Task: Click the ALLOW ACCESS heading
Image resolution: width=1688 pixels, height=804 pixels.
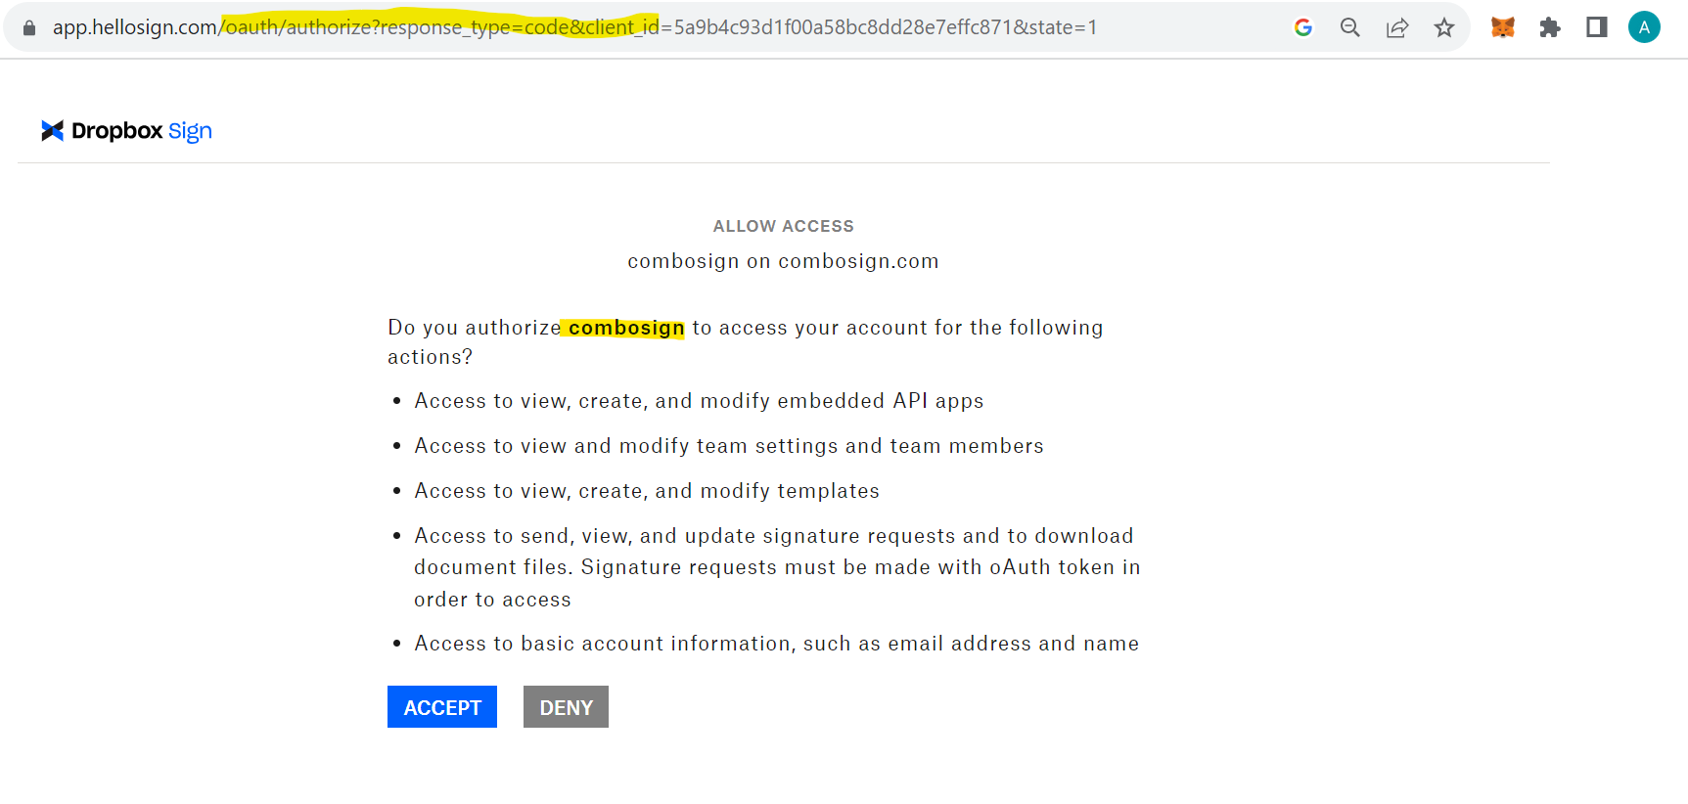Action: (x=783, y=226)
